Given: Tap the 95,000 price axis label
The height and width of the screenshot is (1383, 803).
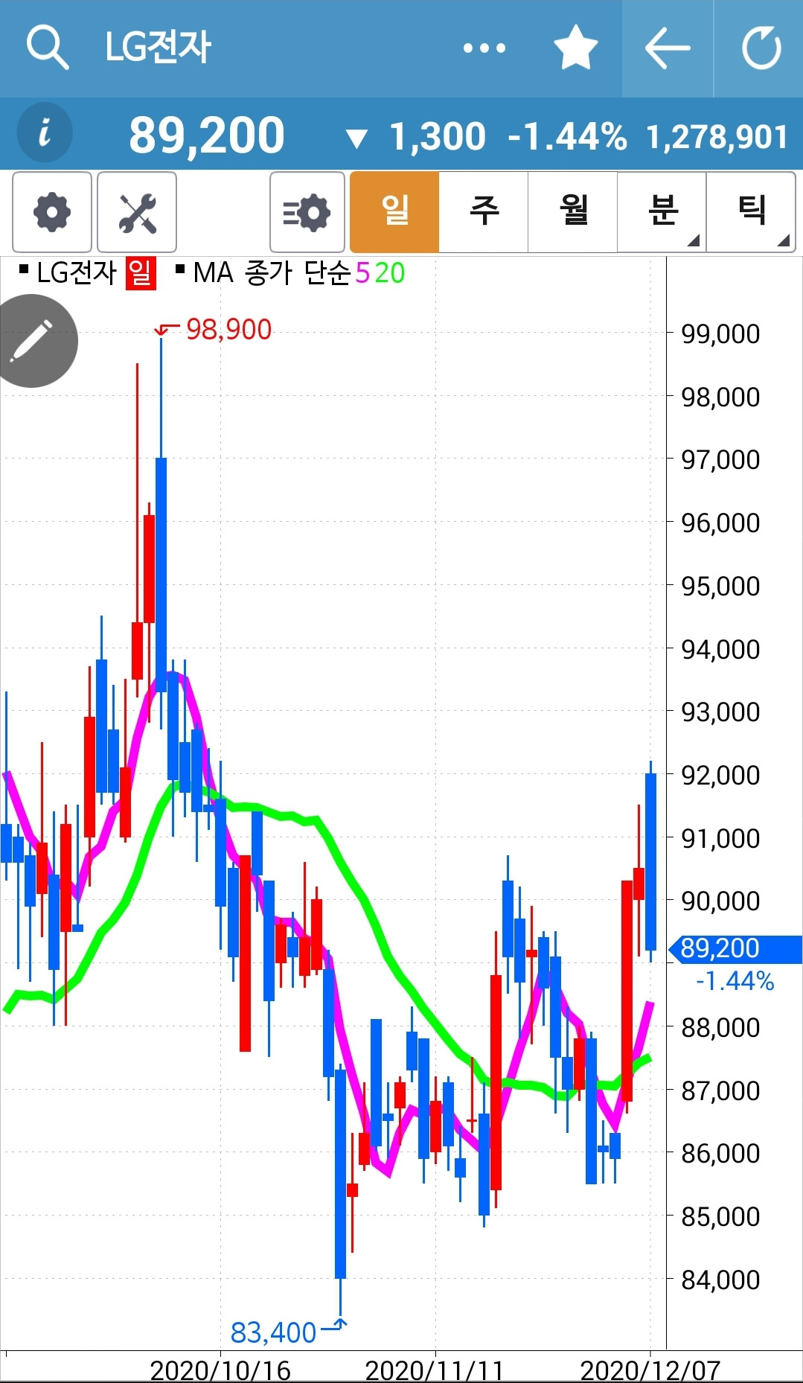Looking at the screenshot, I should pos(720,586).
